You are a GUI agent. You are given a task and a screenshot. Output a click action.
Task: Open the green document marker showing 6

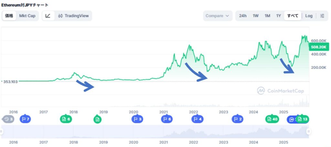[x=66, y=119]
